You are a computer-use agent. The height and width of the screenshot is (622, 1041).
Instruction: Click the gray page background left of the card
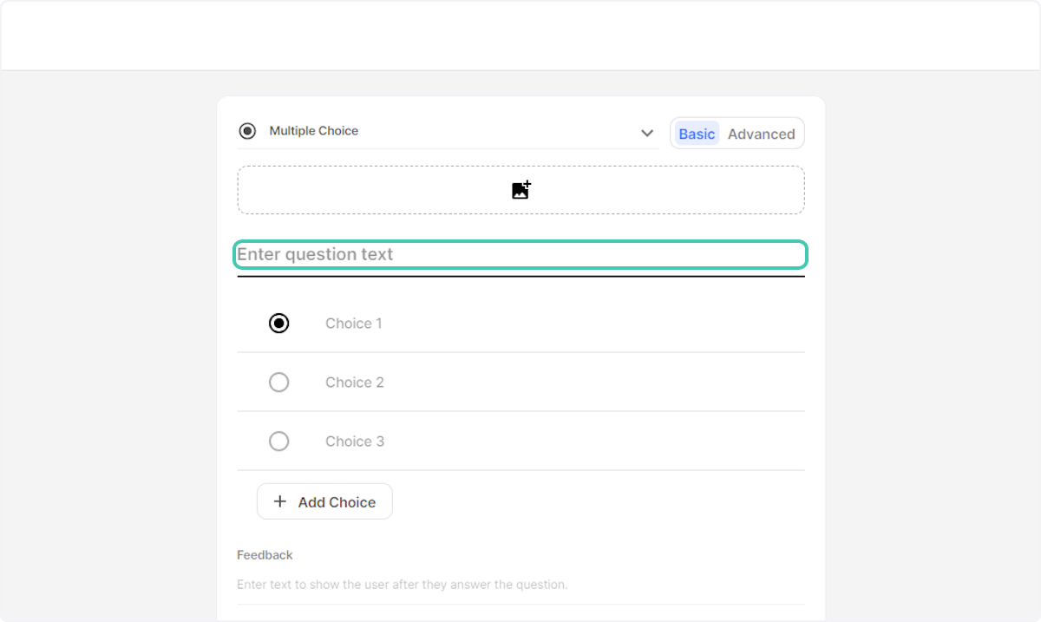coord(108,347)
